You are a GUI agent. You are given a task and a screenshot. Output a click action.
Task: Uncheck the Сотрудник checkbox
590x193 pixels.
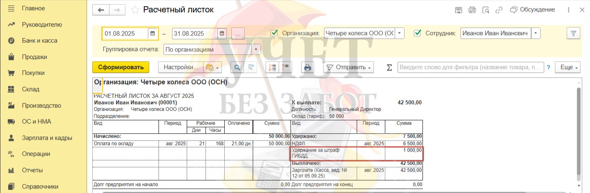point(418,33)
